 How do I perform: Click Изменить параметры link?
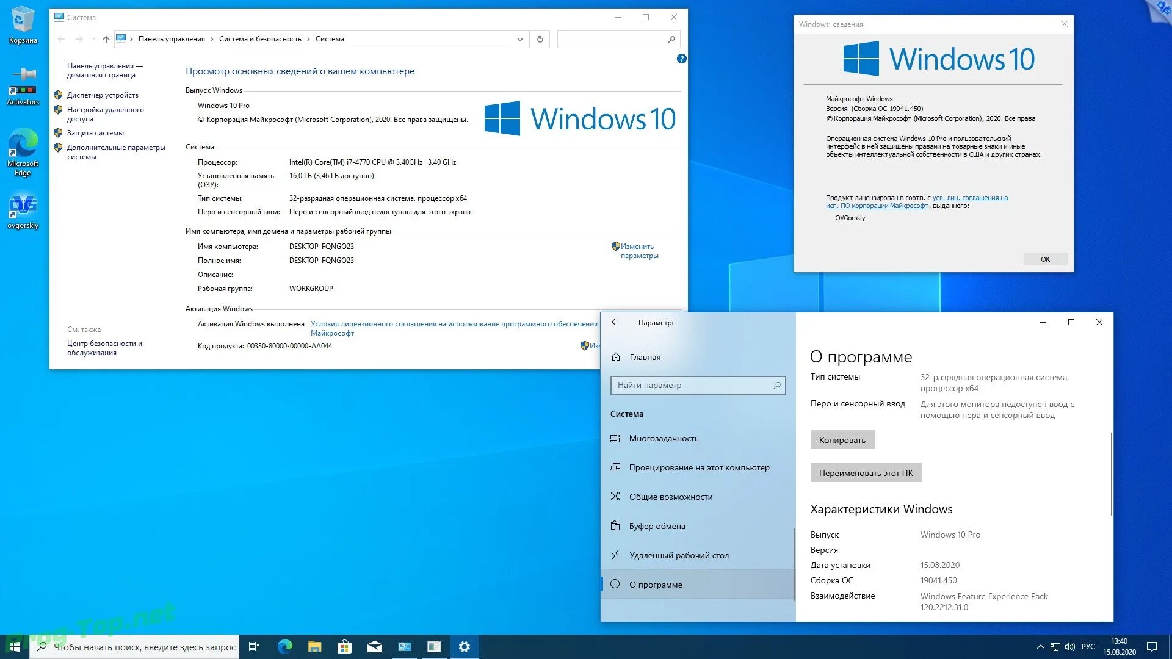[x=639, y=251]
